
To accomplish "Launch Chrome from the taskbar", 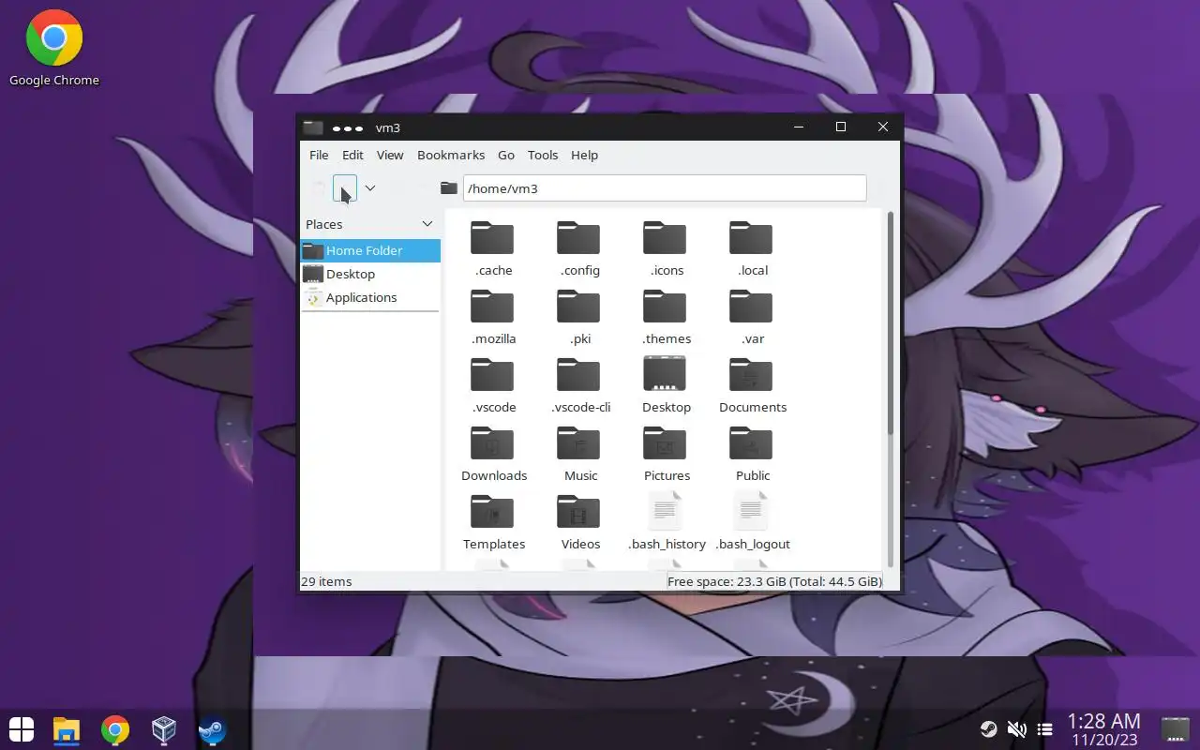I will coord(115,729).
